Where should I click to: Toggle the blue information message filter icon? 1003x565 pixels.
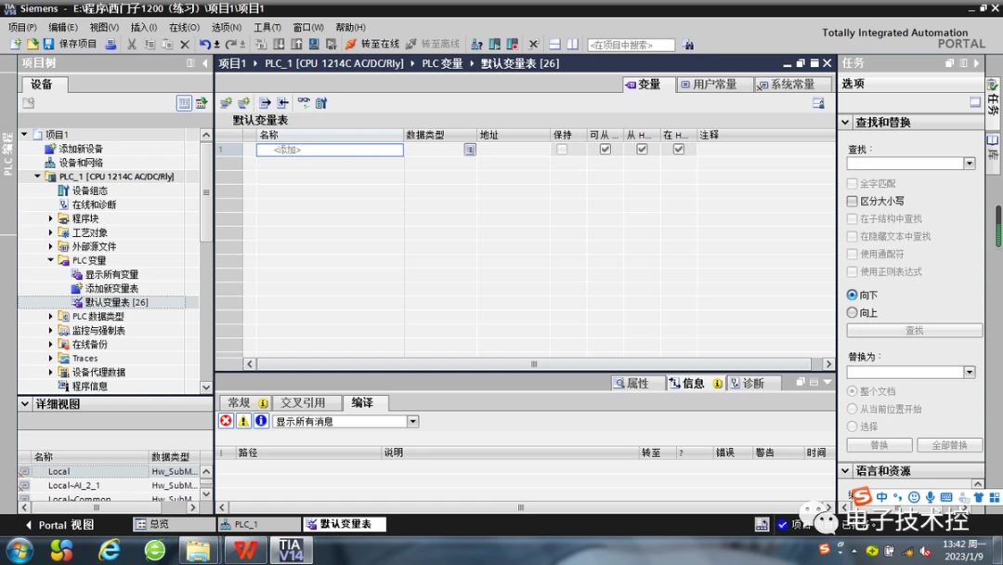click(261, 420)
